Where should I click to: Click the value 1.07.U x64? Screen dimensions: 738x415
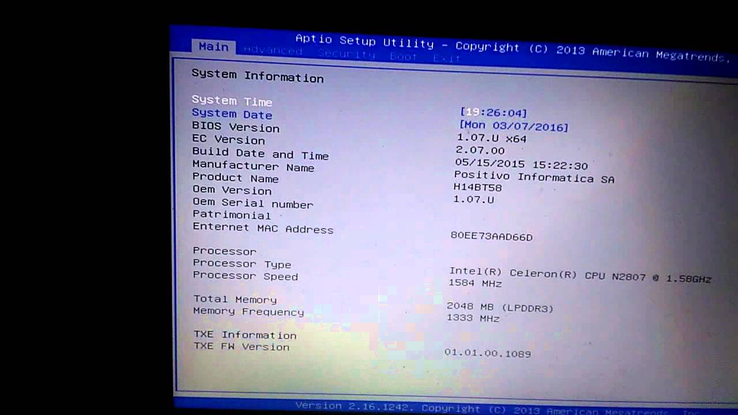tap(492, 138)
